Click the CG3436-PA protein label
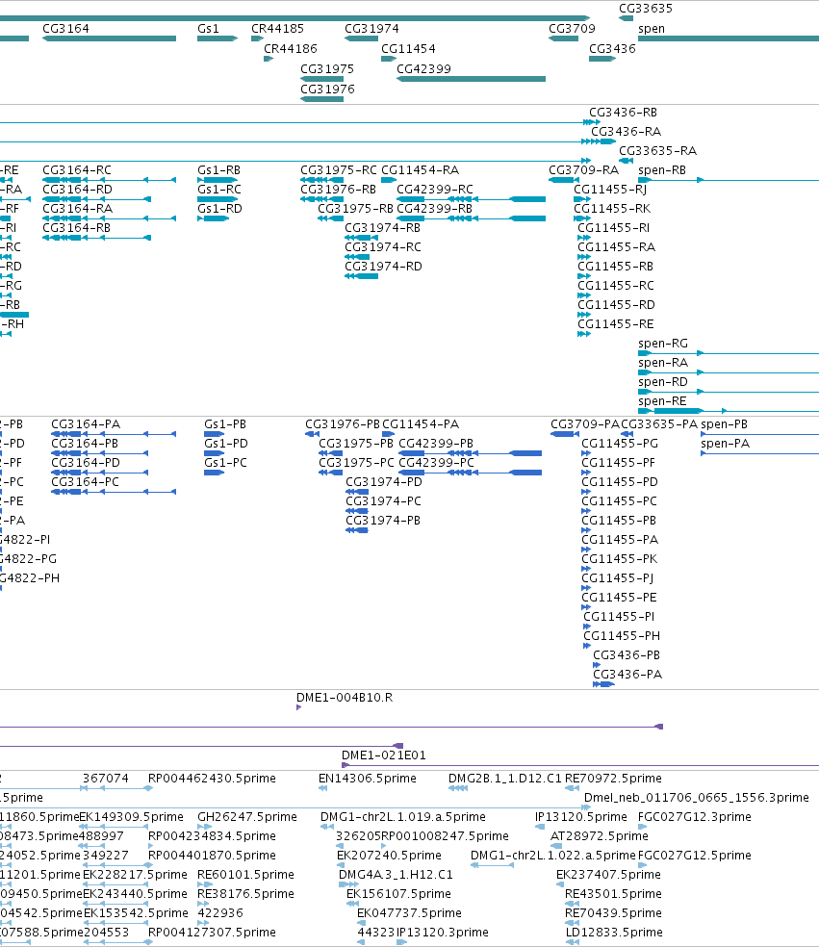819x947 pixels. tap(627, 675)
